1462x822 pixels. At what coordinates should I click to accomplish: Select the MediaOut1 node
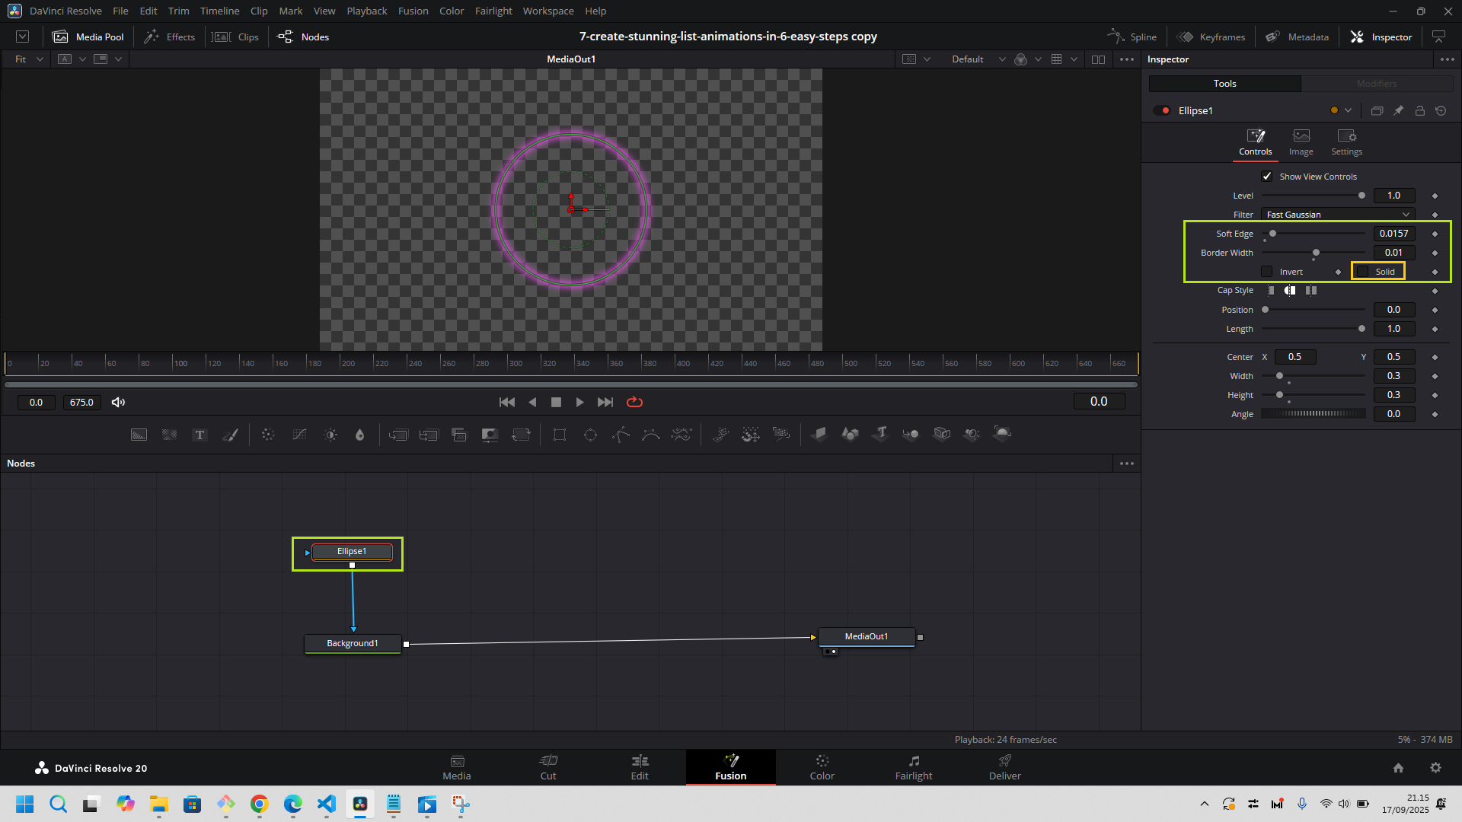click(x=867, y=636)
